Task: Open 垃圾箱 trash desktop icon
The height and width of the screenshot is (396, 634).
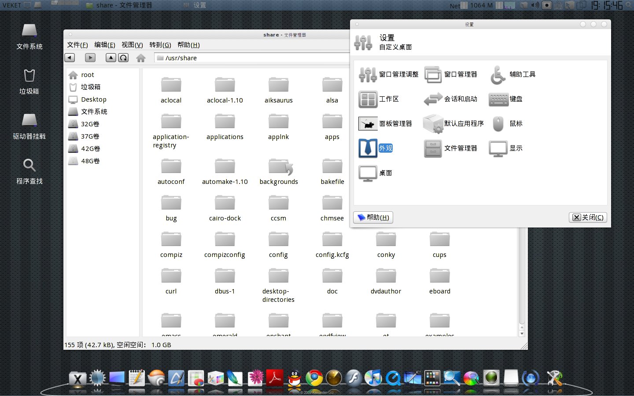Action: tap(29, 81)
